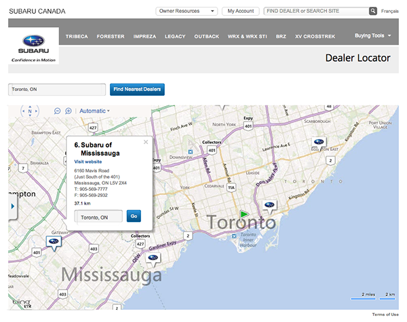Click the Toronto Inner Harbour map label
This screenshot has width=407, height=322.
click(248, 240)
